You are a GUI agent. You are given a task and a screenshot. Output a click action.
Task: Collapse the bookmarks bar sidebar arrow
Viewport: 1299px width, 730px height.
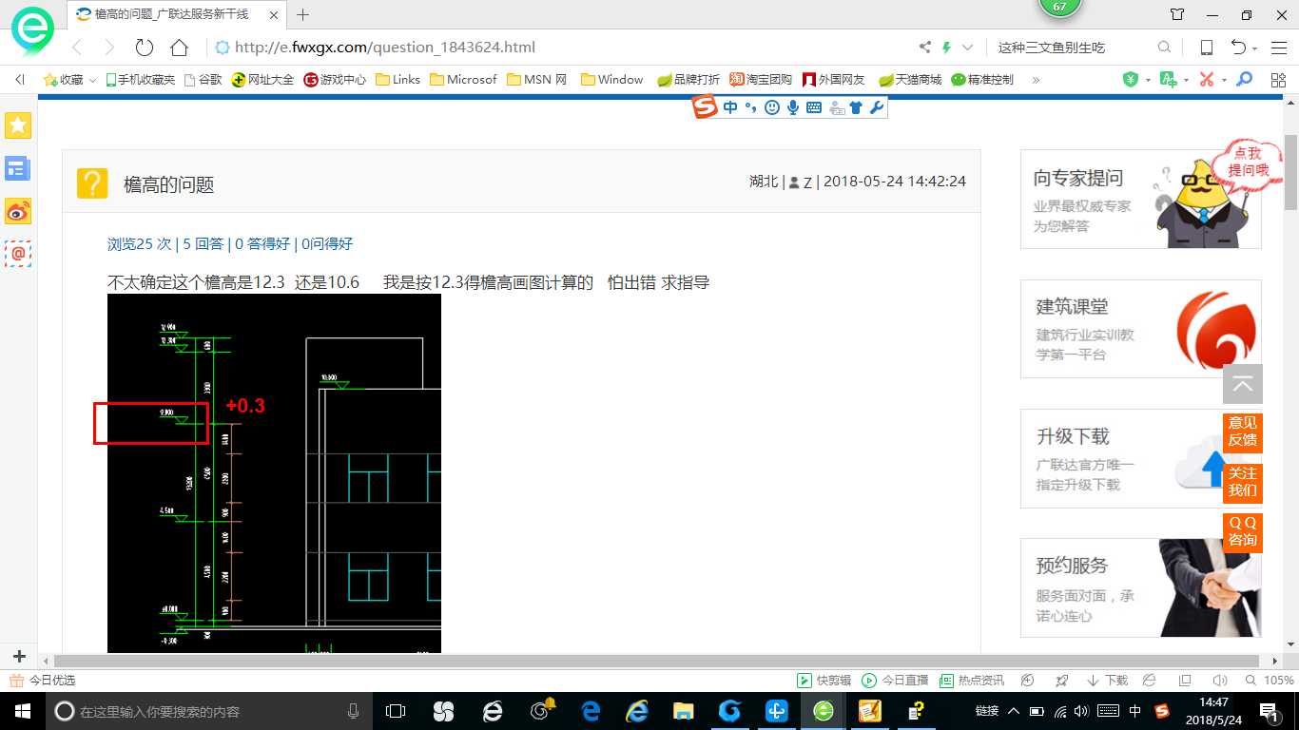pyautogui.click(x=20, y=80)
